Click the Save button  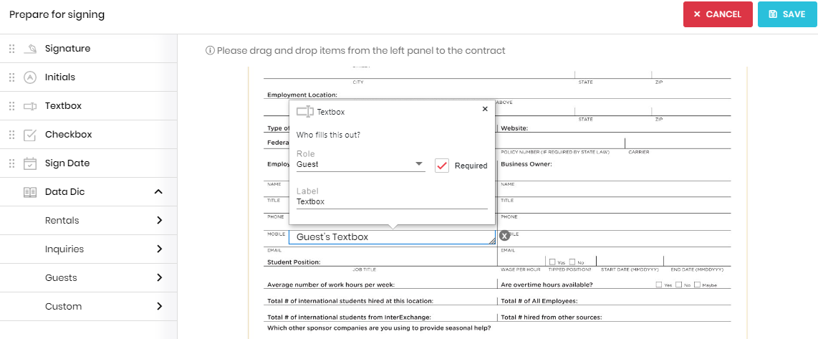pyautogui.click(x=787, y=14)
